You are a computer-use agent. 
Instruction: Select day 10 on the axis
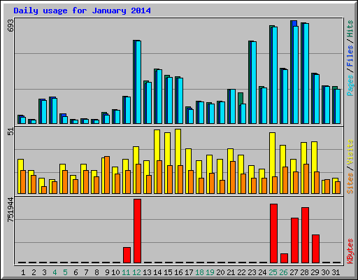pos(115,272)
